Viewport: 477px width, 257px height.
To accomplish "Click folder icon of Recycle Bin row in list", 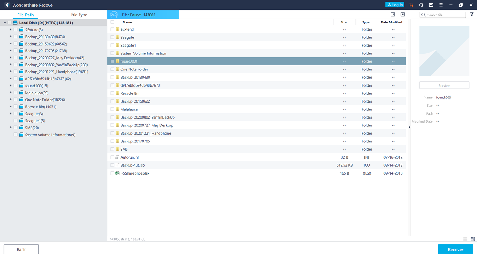I will tap(117, 93).
